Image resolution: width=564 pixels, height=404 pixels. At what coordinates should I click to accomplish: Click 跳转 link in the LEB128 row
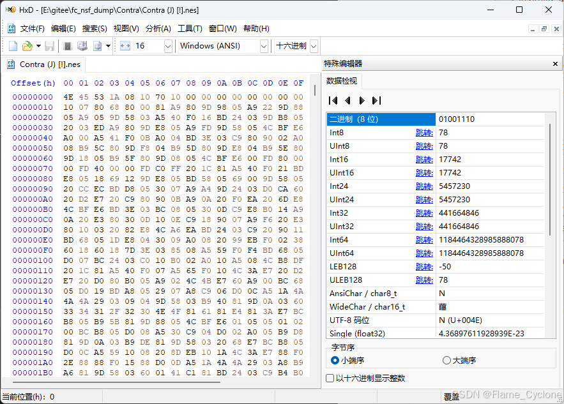coord(425,267)
